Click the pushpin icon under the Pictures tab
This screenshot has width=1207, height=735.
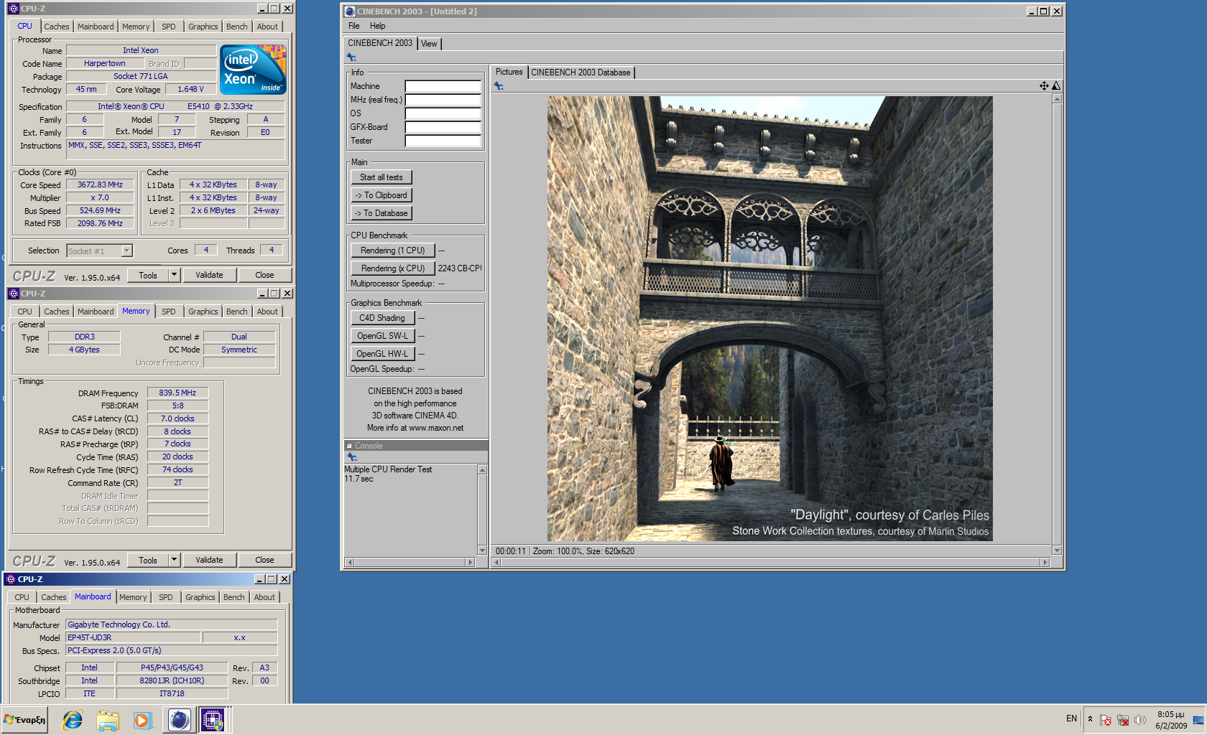[499, 86]
